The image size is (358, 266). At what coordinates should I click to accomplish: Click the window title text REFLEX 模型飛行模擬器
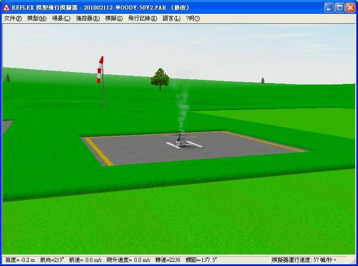pos(45,8)
